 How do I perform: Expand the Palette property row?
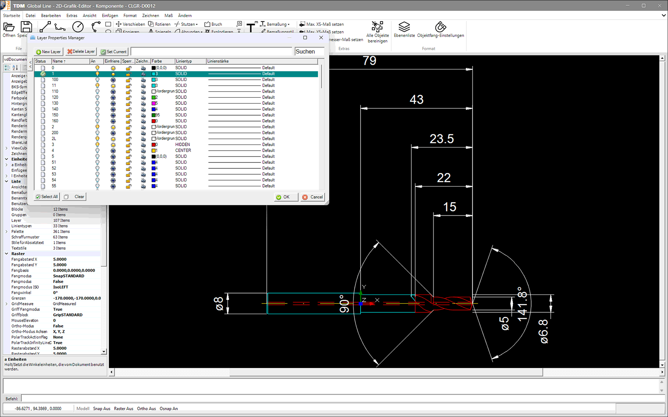6,232
